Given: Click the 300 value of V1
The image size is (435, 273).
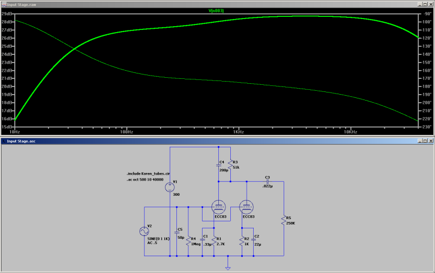Looking at the screenshot, I should coord(176,195).
